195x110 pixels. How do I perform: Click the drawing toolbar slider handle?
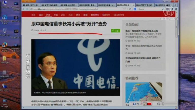[x=163, y=104]
